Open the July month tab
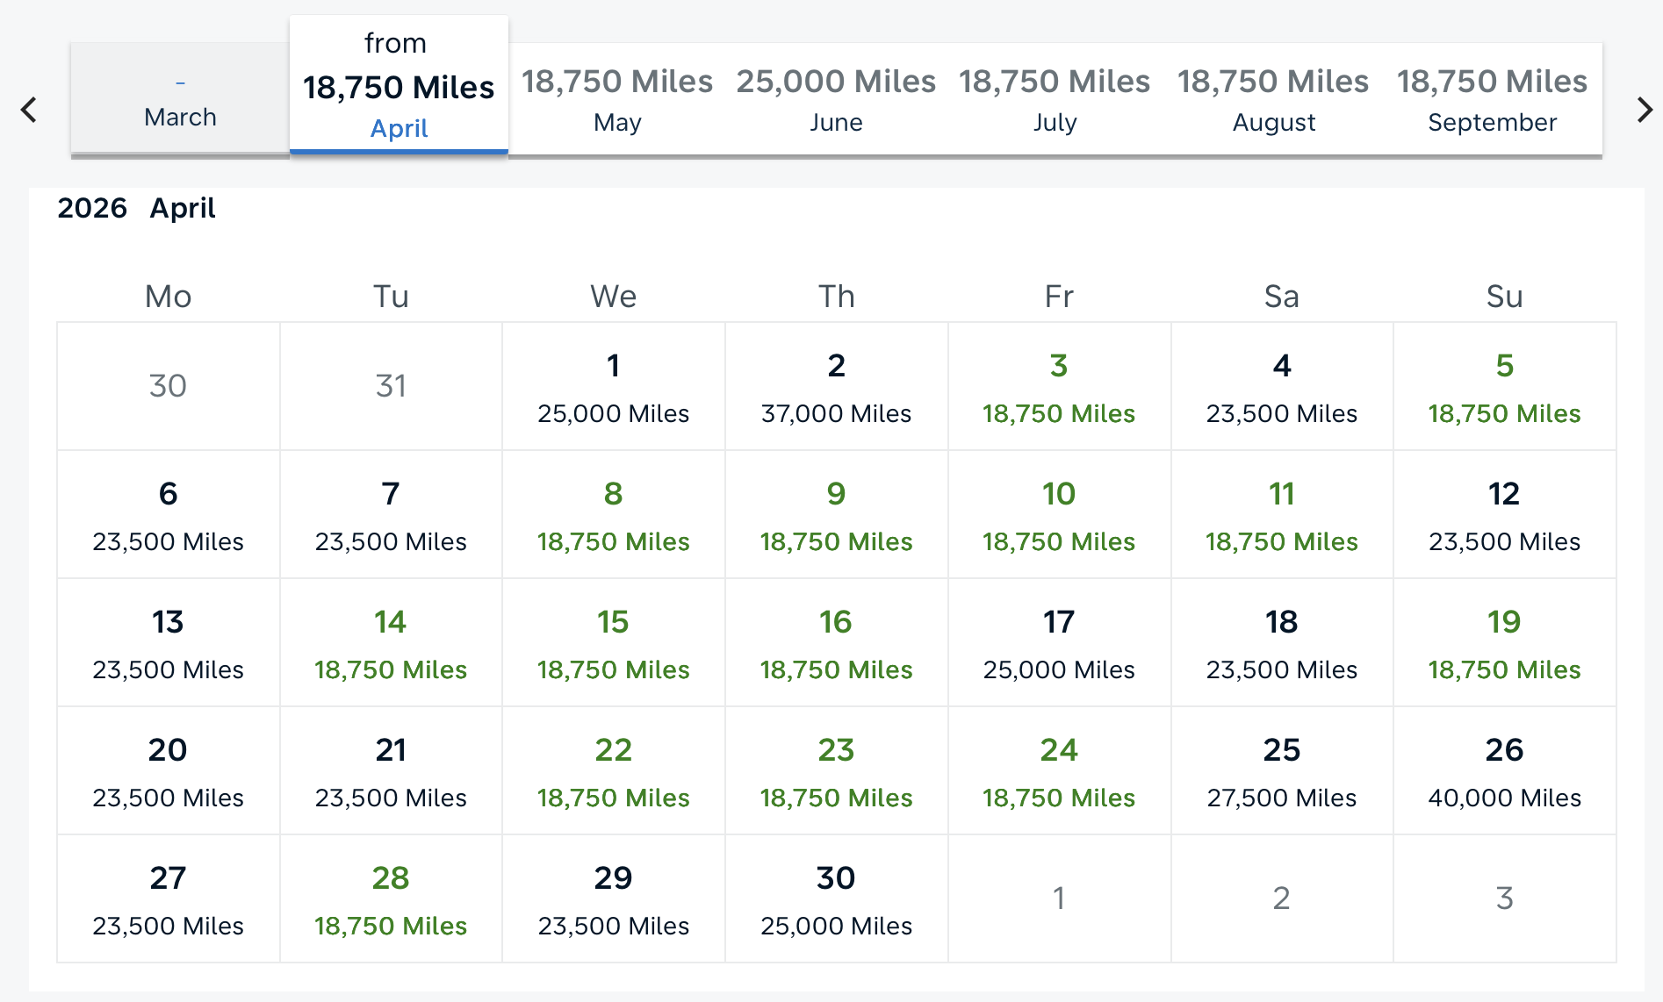Viewport: 1663px width, 1002px height. (1056, 99)
